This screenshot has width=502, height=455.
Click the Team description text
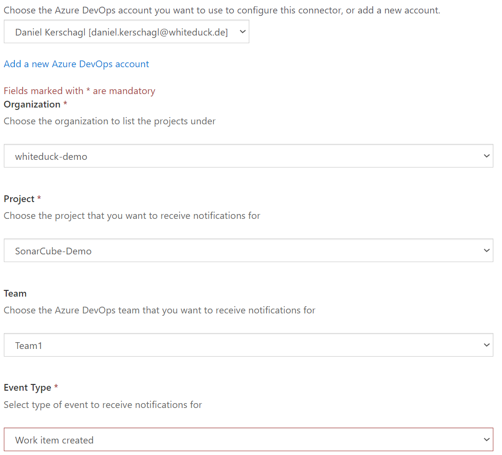pyautogui.click(x=159, y=310)
